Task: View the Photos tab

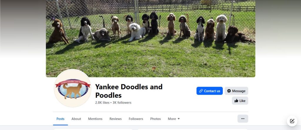Action: coord(155,119)
